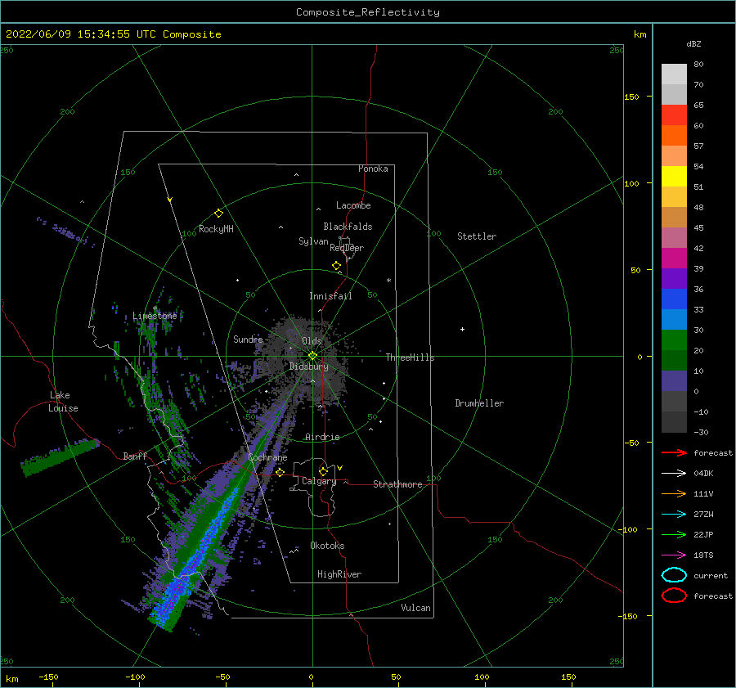Click the Banff city label
The width and height of the screenshot is (736, 688).
pos(135,456)
